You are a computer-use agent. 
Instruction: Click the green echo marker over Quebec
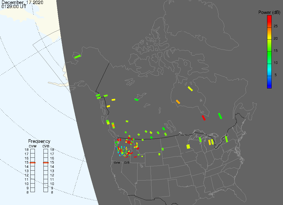click(x=220, y=116)
